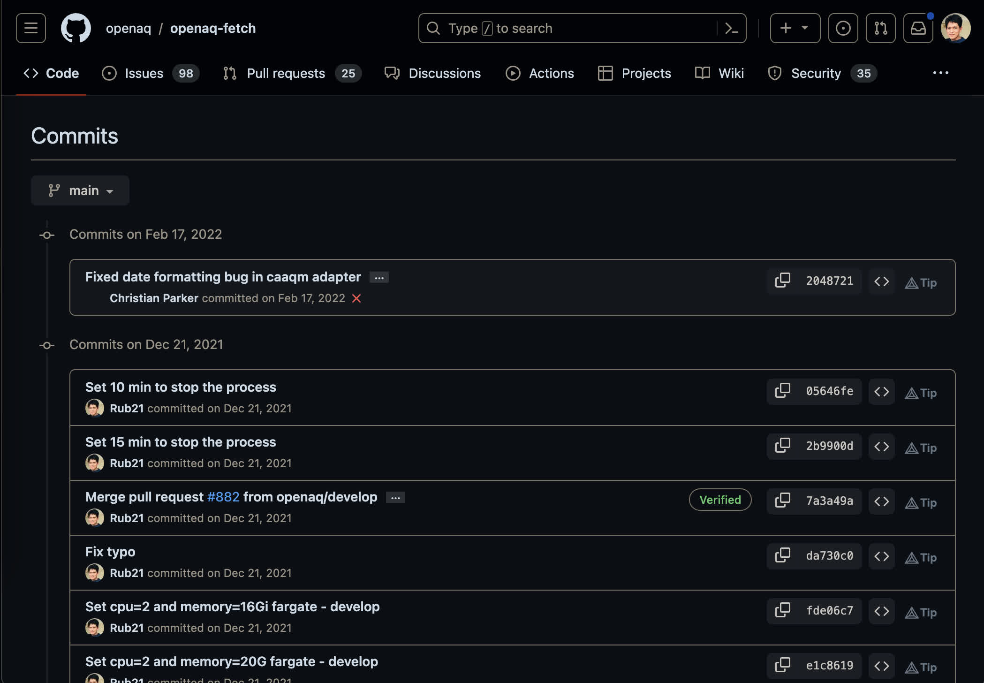
Task: Open Rub21 avatar on 'Set 10 min' commit
Action: point(95,408)
